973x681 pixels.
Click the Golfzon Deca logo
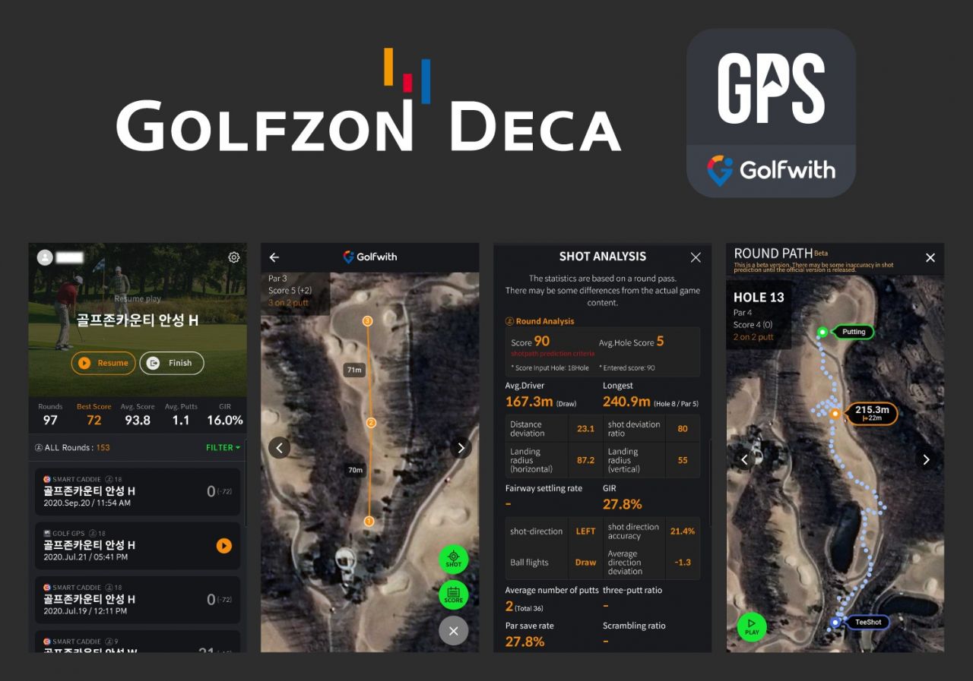[369, 99]
